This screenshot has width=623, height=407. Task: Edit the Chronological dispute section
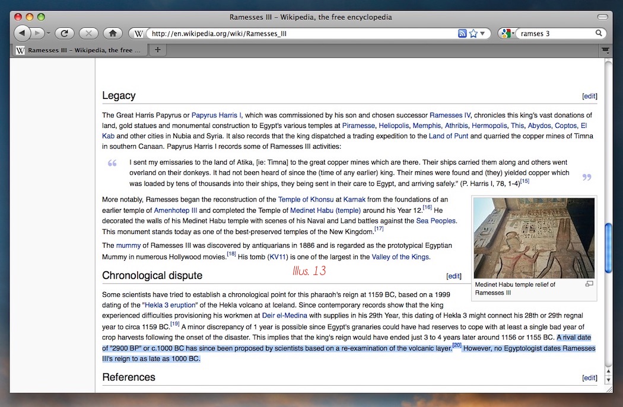[454, 276]
